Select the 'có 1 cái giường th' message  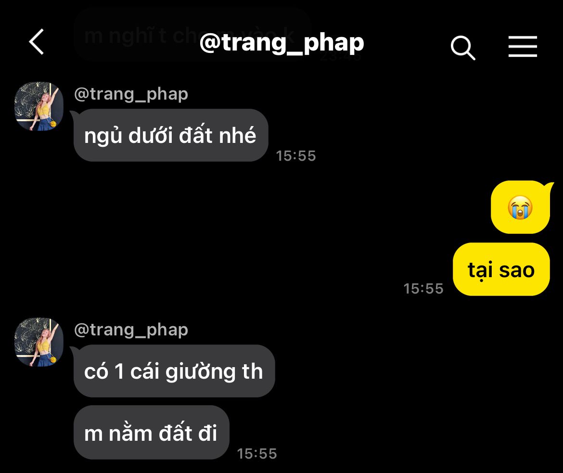pyautogui.click(x=174, y=371)
